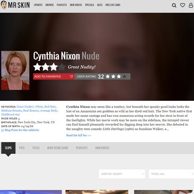Switch to the Skin Videos tab below bio
The height and width of the screenshot is (194, 194).
coord(102,148)
